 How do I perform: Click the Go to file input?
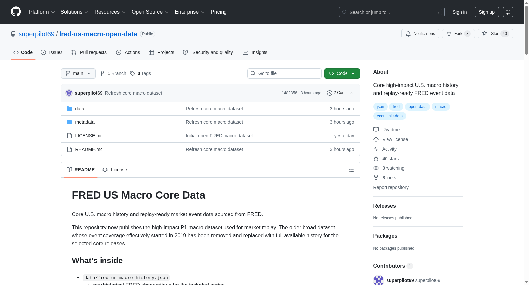(284, 73)
